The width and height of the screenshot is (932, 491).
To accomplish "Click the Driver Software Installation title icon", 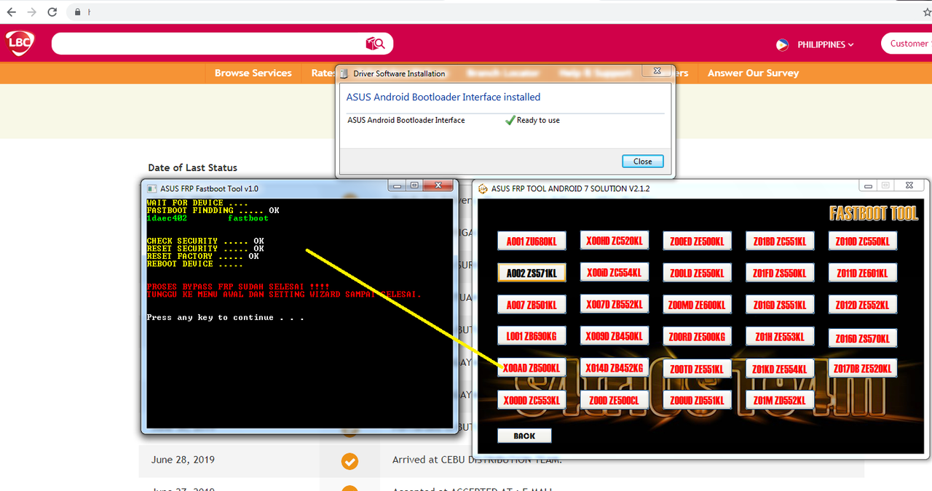I will [x=344, y=73].
